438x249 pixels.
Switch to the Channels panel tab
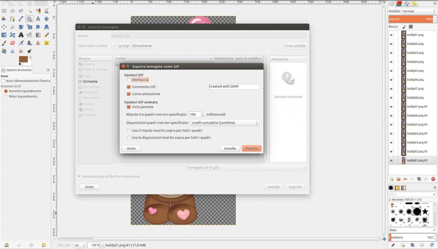399,4
